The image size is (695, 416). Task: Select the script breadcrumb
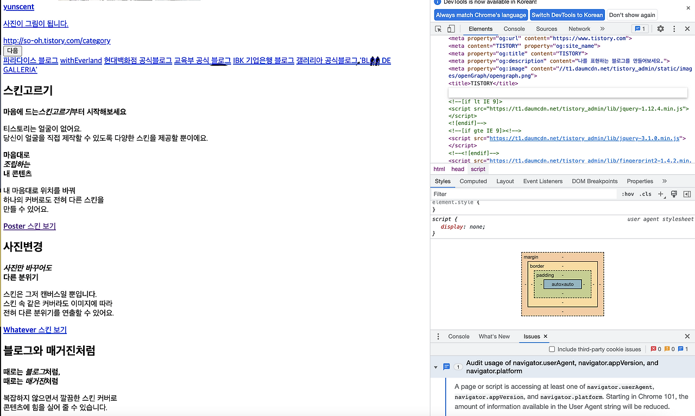(478, 169)
